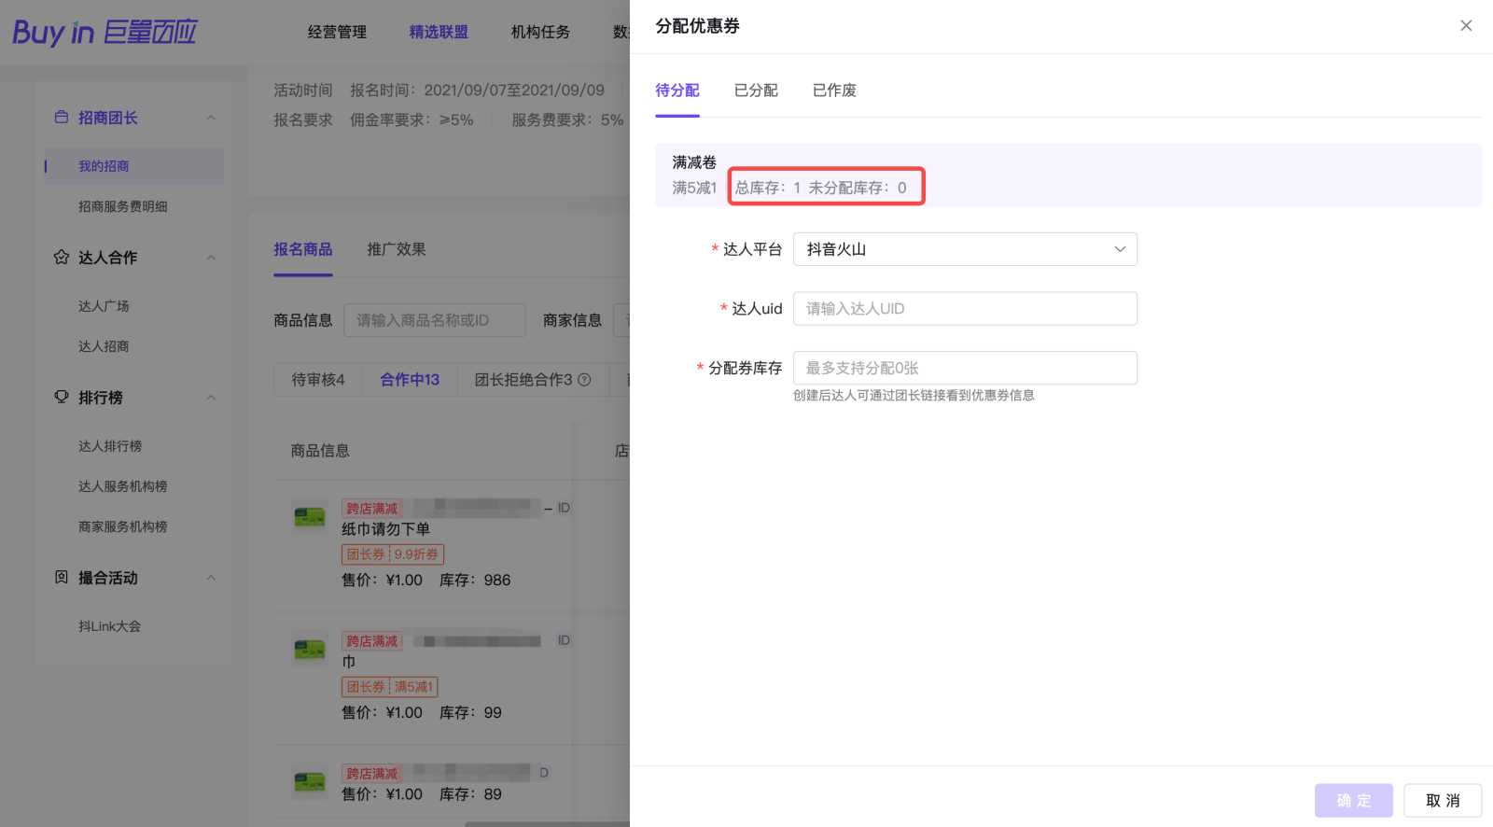
Task: Click the 排行榜 trophy icon
Action: point(62,397)
